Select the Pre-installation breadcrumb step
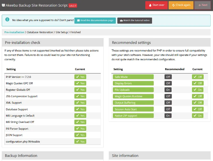This screenshot has height=161, width=213. coord(14,32)
